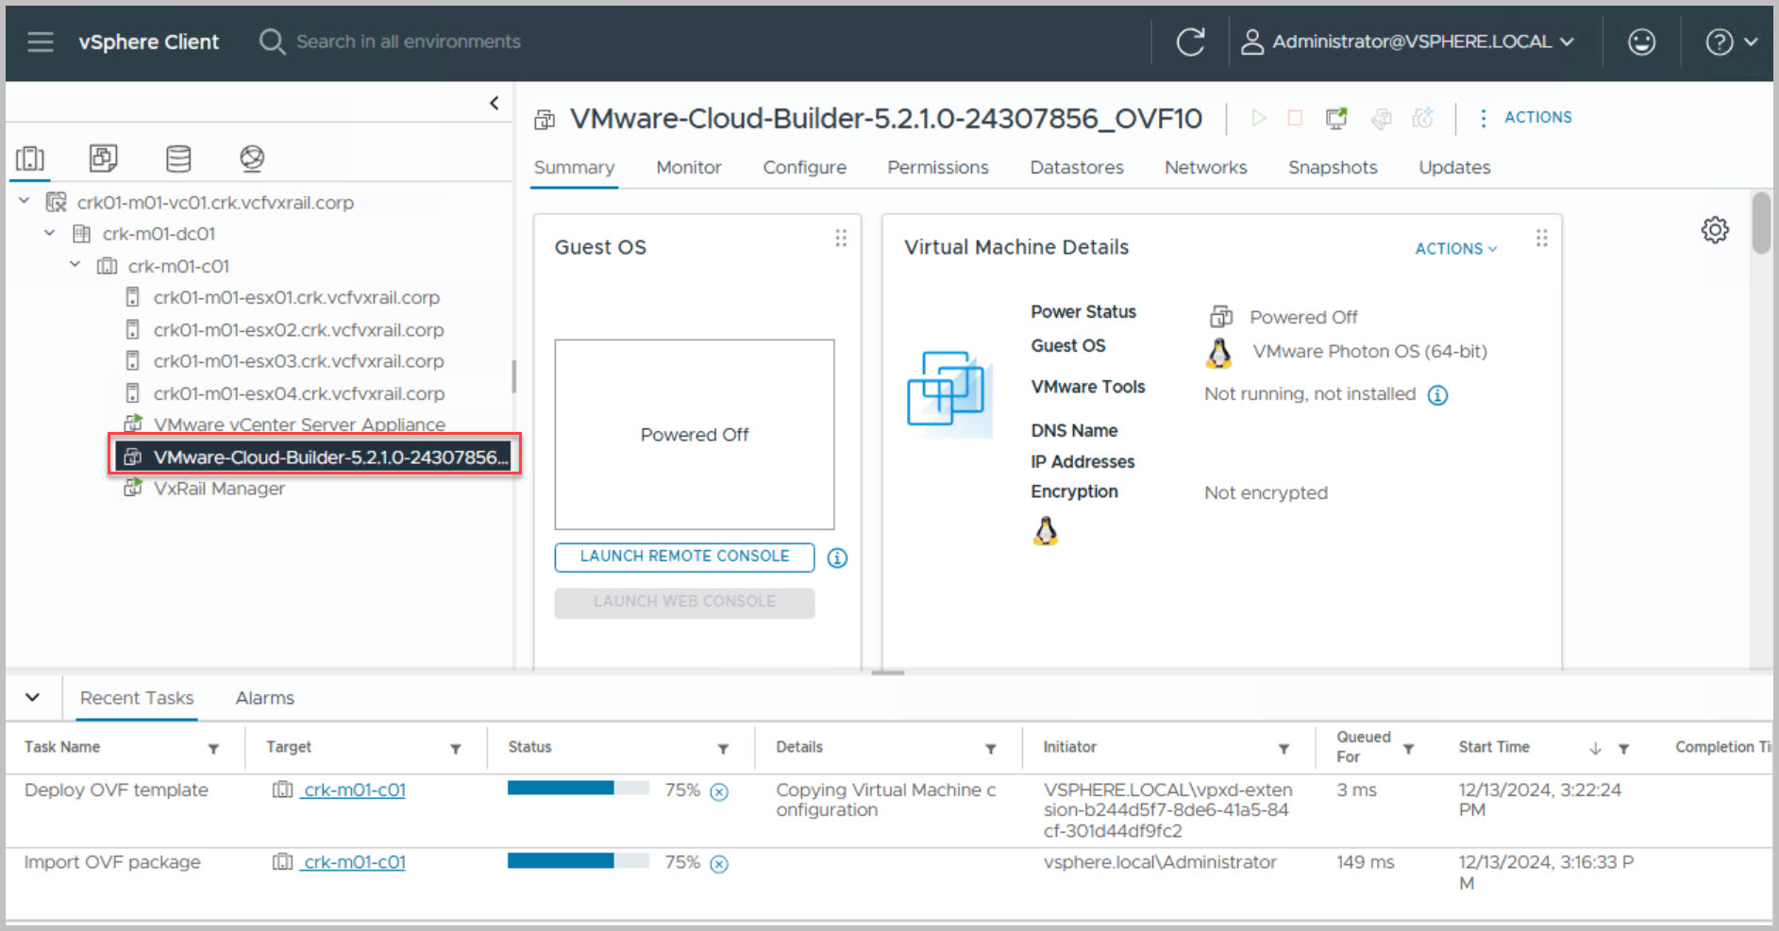
Task: Select VxRail Manager in inventory tree
Action: point(219,489)
